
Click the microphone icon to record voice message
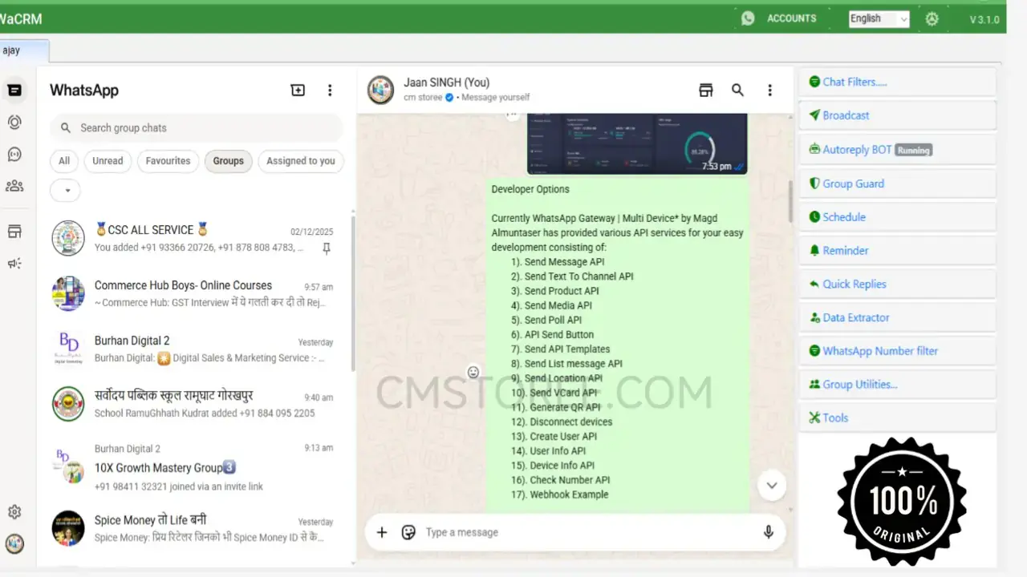768,532
